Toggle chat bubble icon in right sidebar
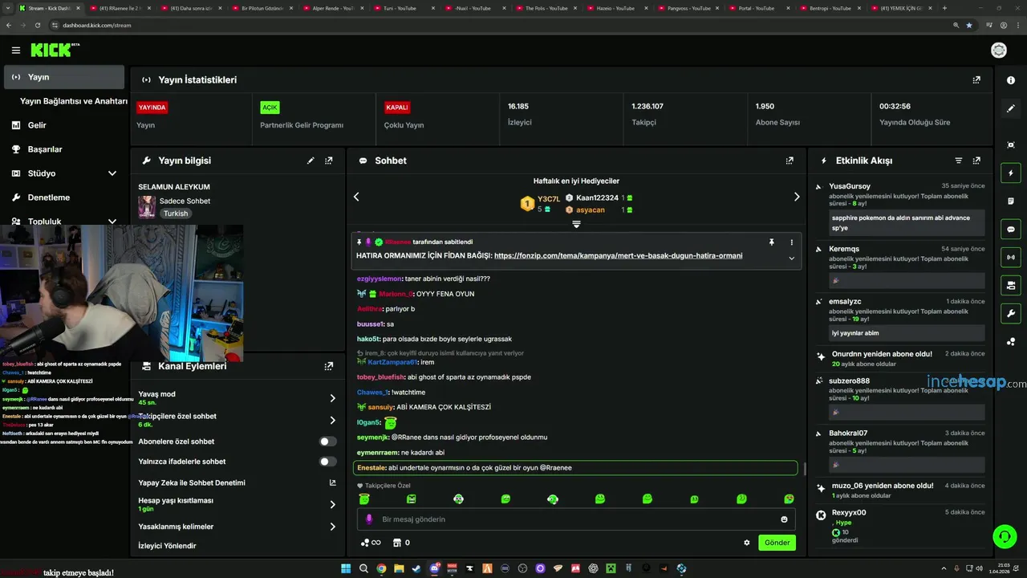 pyautogui.click(x=1011, y=229)
